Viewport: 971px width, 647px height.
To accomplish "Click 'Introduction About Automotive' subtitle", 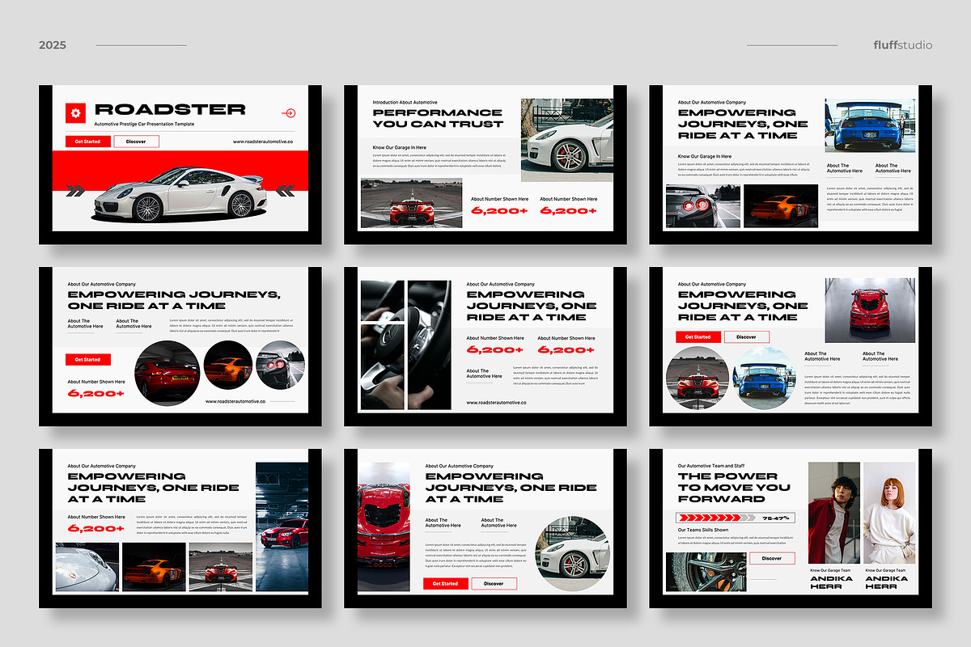I will (405, 103).
